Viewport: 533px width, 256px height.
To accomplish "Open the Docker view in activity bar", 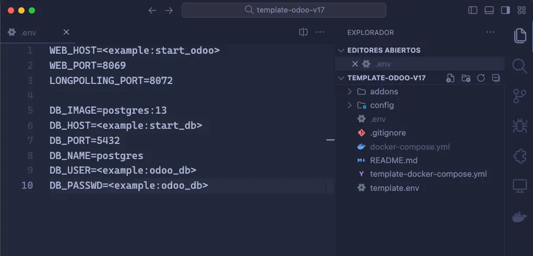I will (519, 216).
